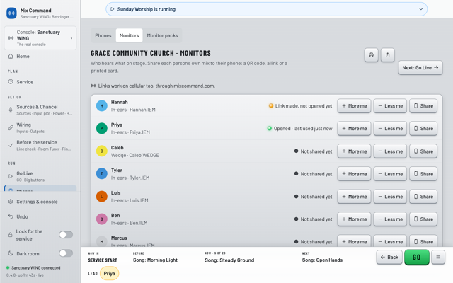This screenshot has width=453, height=283.
Task: Click Less me for Priya
Action: pos(390,128)
